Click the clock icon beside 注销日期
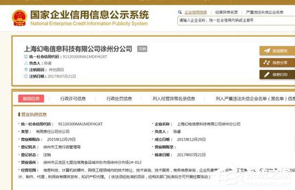This screenshot has width=295, height=190. point(26,76)
